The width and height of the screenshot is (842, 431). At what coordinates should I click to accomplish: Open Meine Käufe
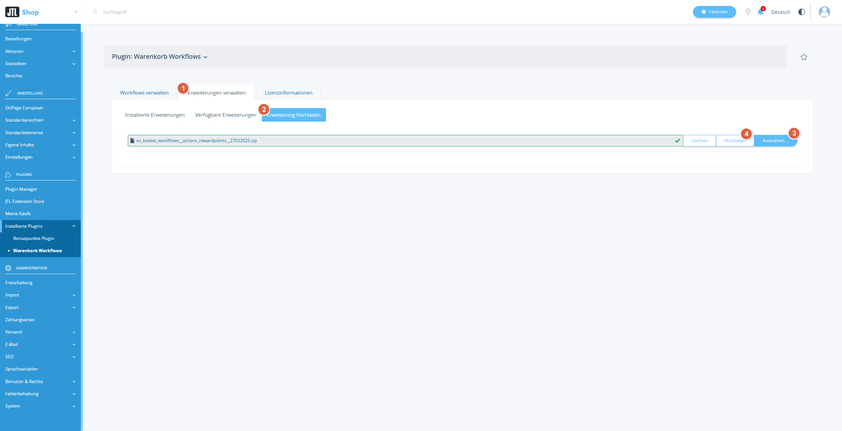pos(40,214)
